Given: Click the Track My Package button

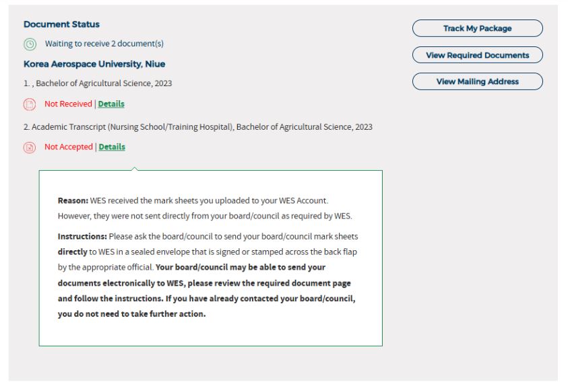Looking at the screenshot, I should pos(477,28).
